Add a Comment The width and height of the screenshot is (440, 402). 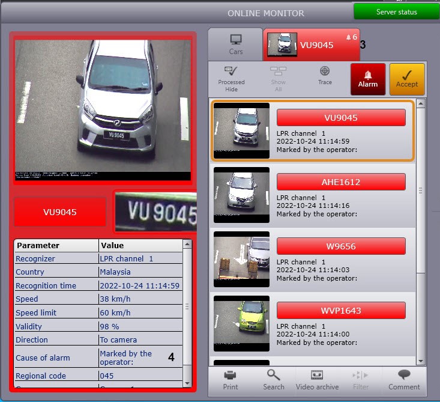pyautogui.click(x=404, y=380)
